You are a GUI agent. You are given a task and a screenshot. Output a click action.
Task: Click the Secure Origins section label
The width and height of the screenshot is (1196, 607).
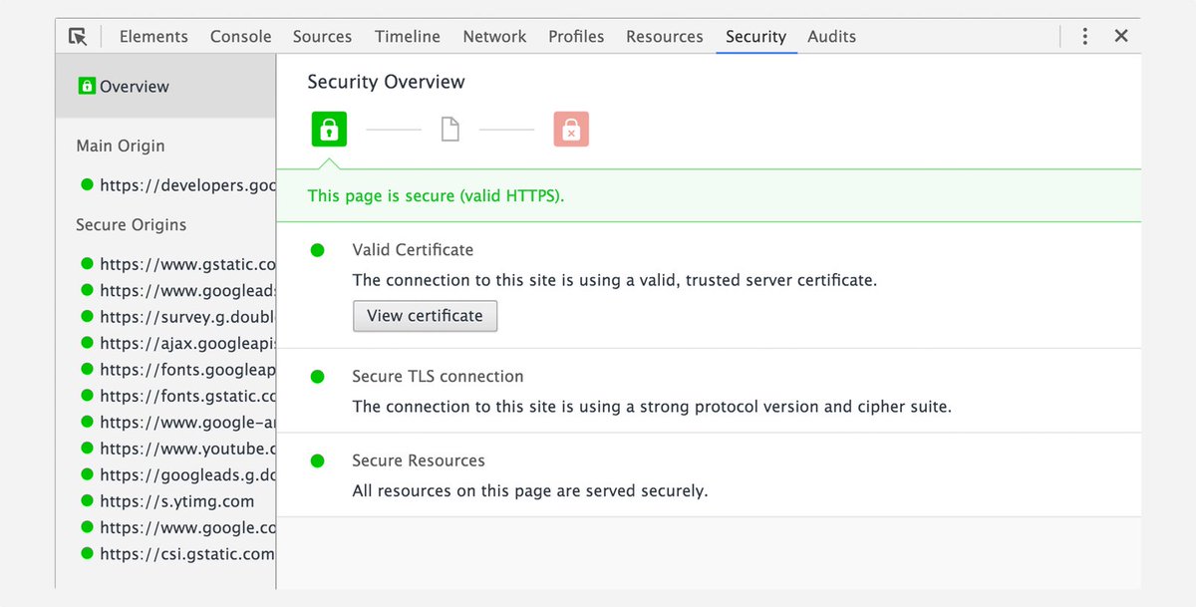132,225
